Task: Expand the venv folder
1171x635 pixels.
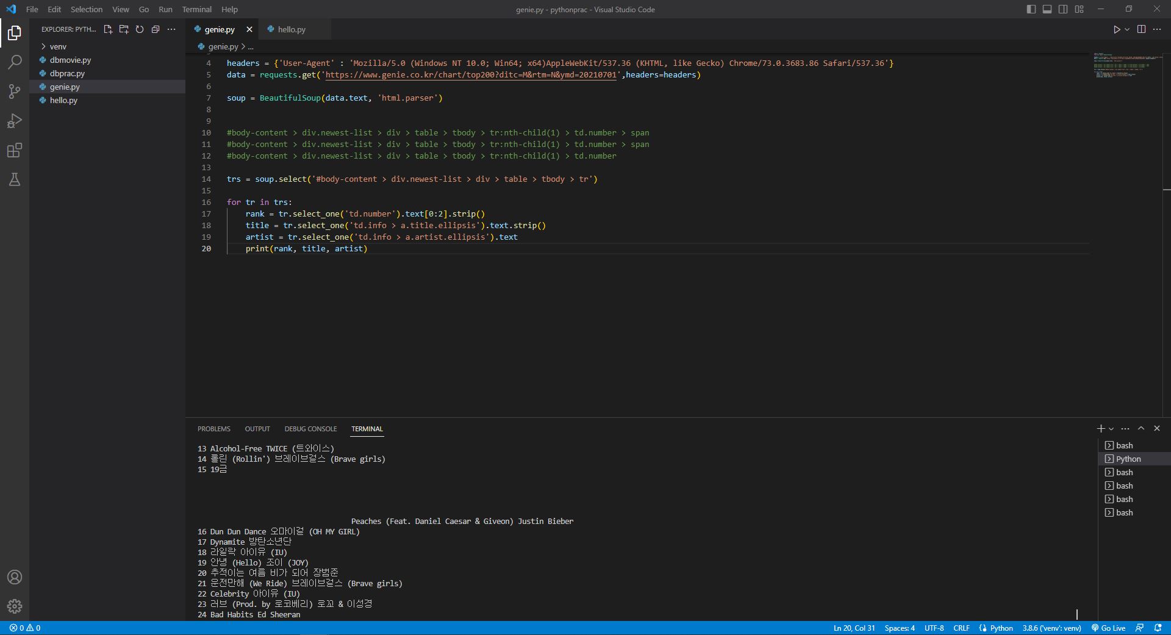Action: point(107,46)
